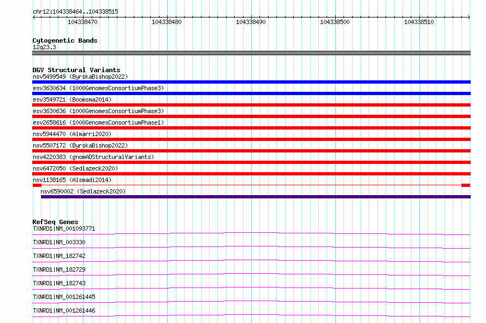The height and width of the screenshot is (323, 486).
Task: Open the TXNRD1|NM_182742 transcript label
Action: pos(59,256)
